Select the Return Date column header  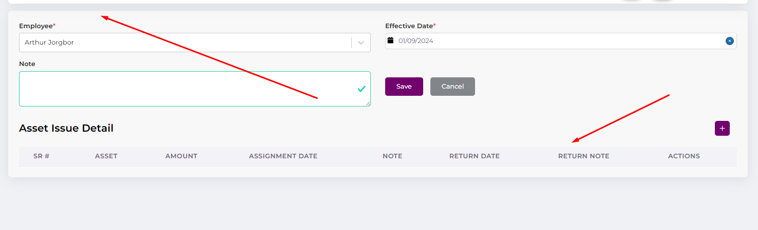pos(474,156)
